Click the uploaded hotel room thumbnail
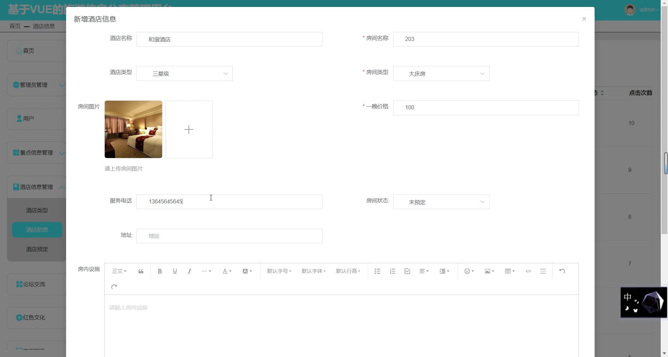 133,130
